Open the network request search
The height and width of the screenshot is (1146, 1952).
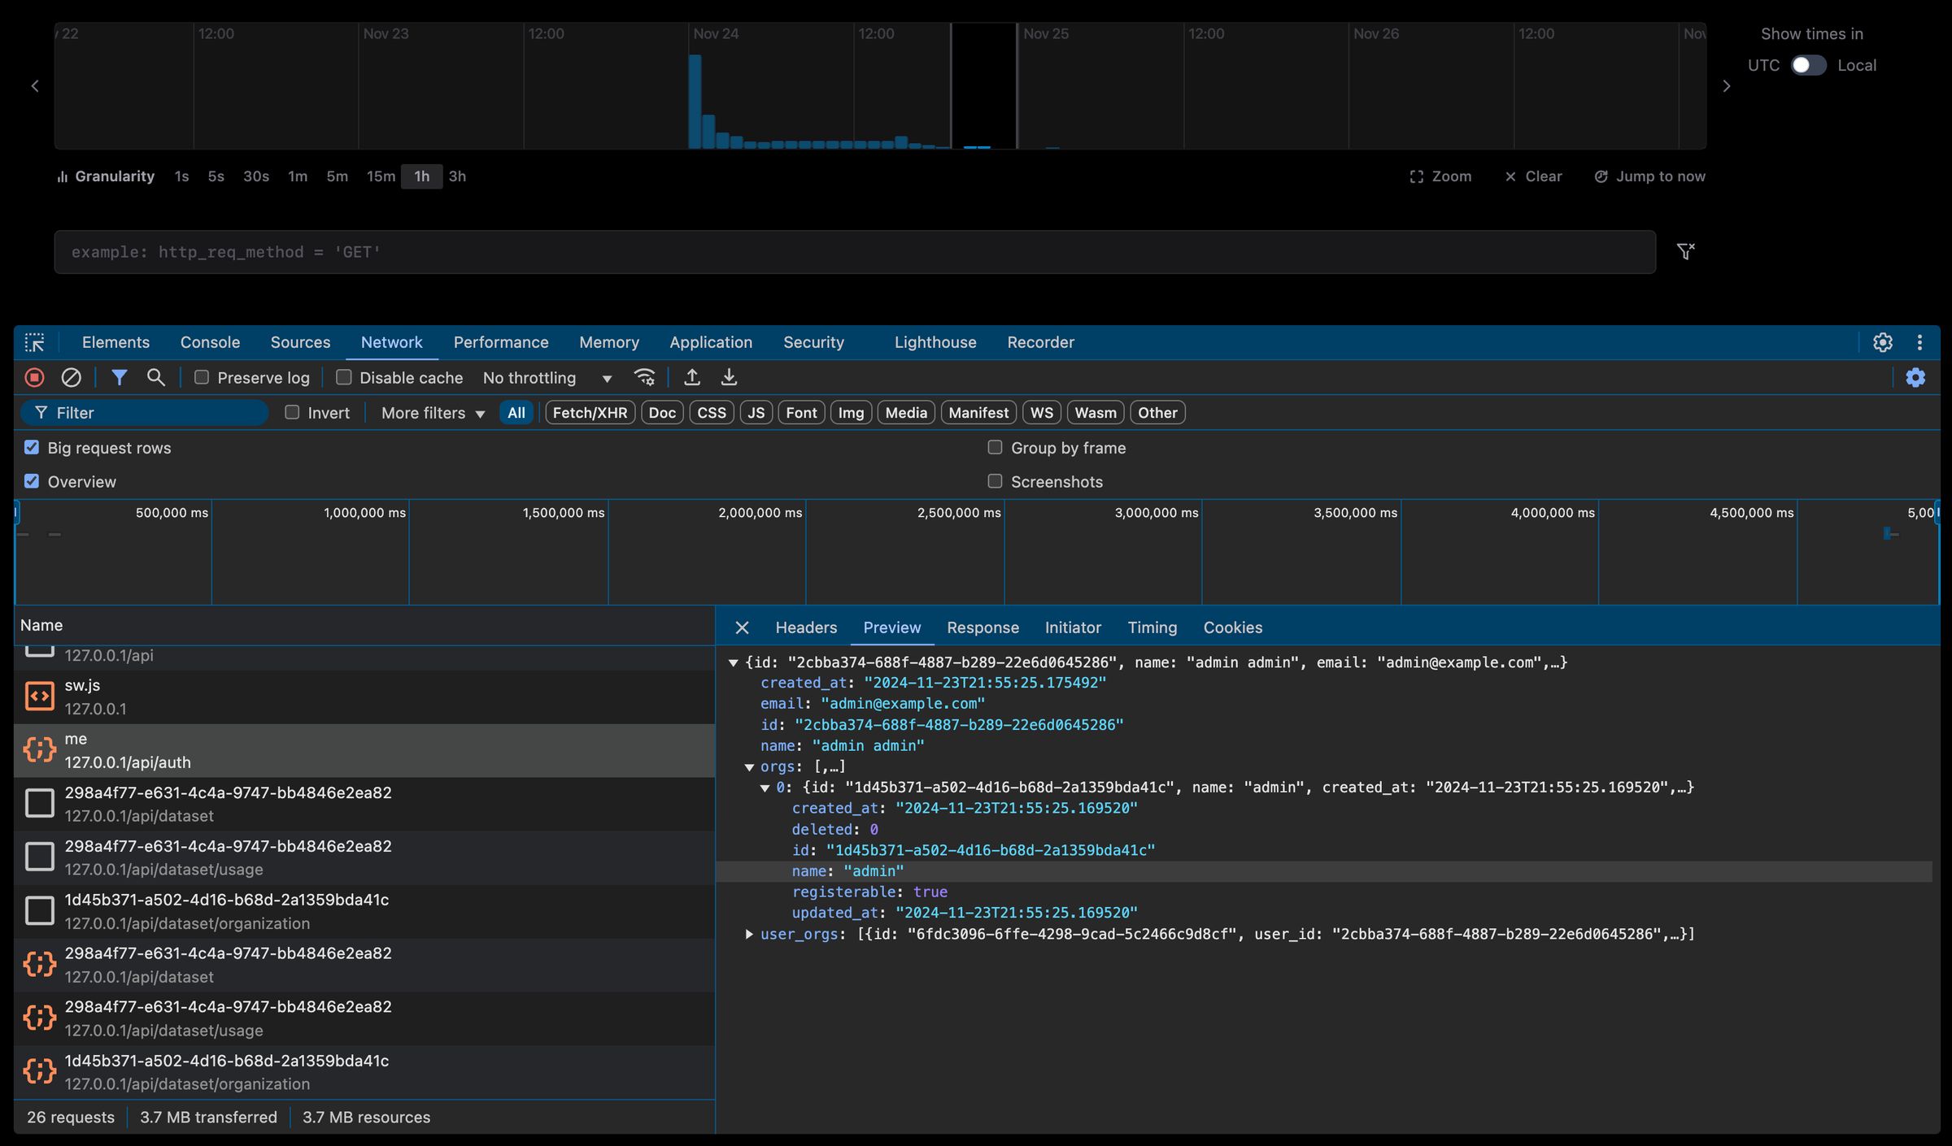(155, 377)
